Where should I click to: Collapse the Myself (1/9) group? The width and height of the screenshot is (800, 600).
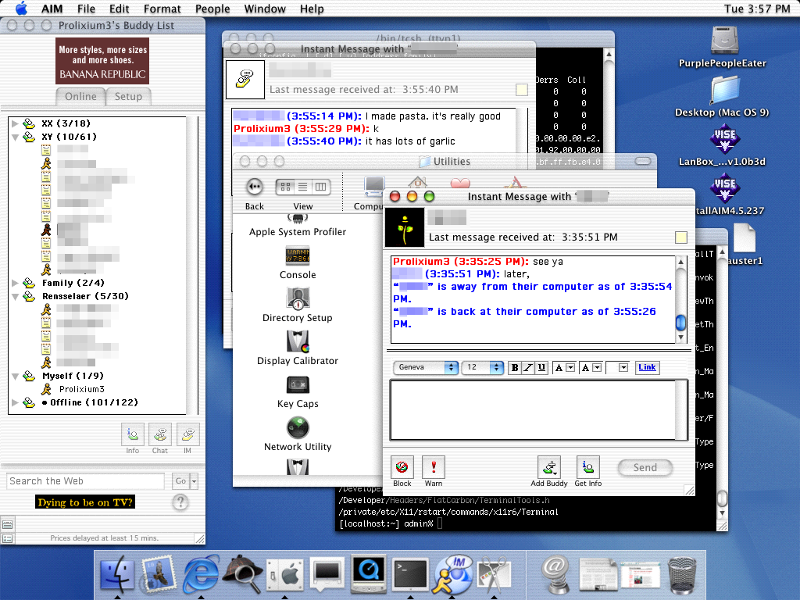(x=16, y=376)
